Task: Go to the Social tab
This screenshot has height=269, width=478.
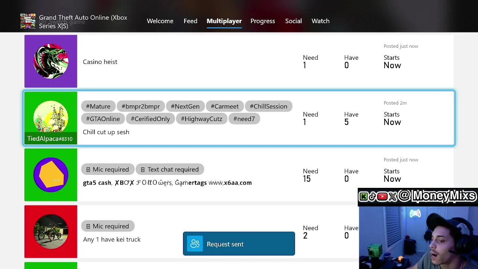Action: click(294, 21)
